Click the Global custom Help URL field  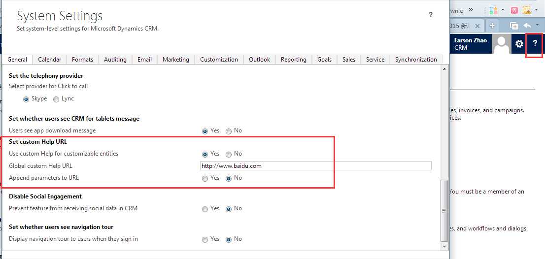[316, 165]
